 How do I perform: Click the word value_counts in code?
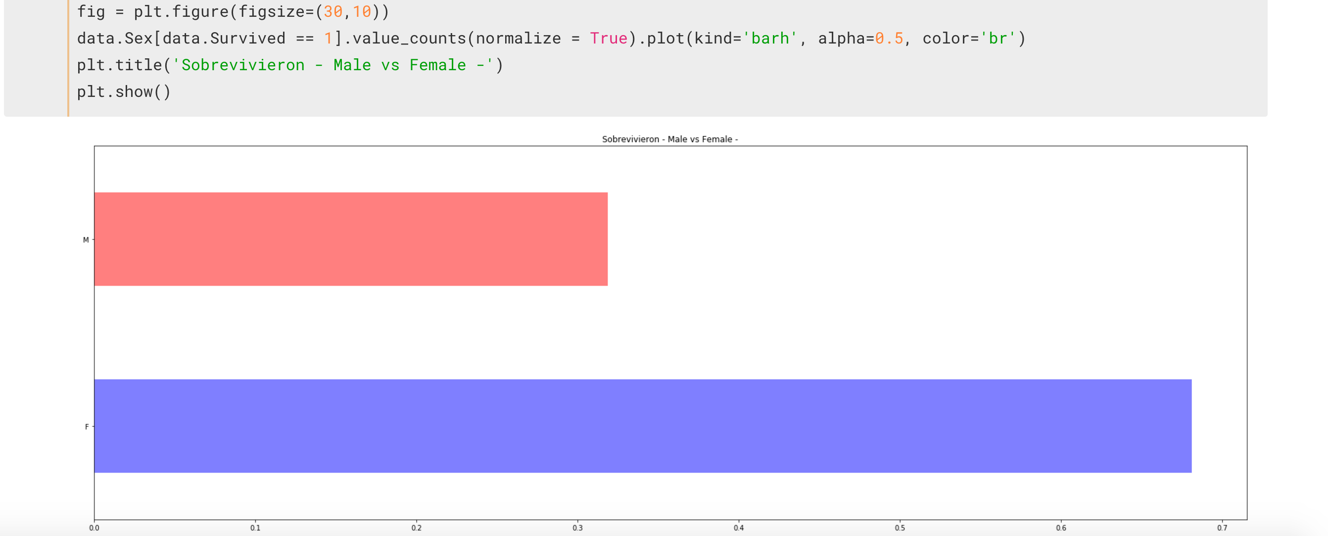click(409, 38)
